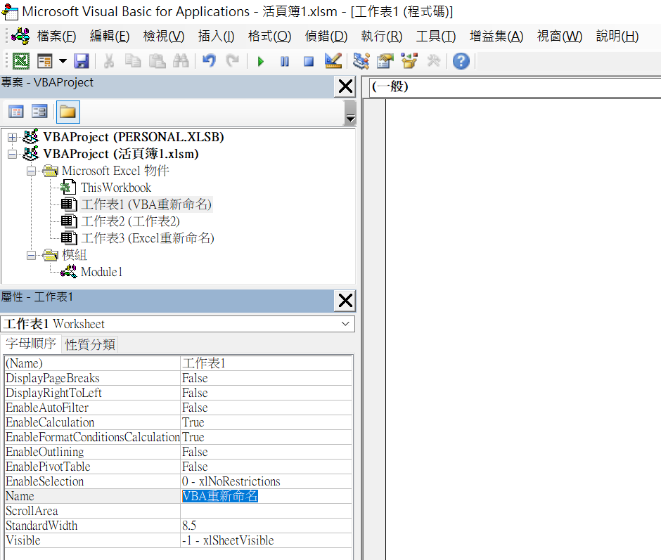The image size is (661, 560).
Task: Select the DisplayRightToLeft property row
Action: click(x=179, y=393)
